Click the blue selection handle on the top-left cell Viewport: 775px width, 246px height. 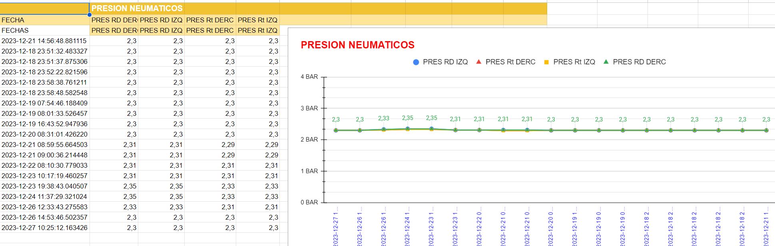(90, 15)
